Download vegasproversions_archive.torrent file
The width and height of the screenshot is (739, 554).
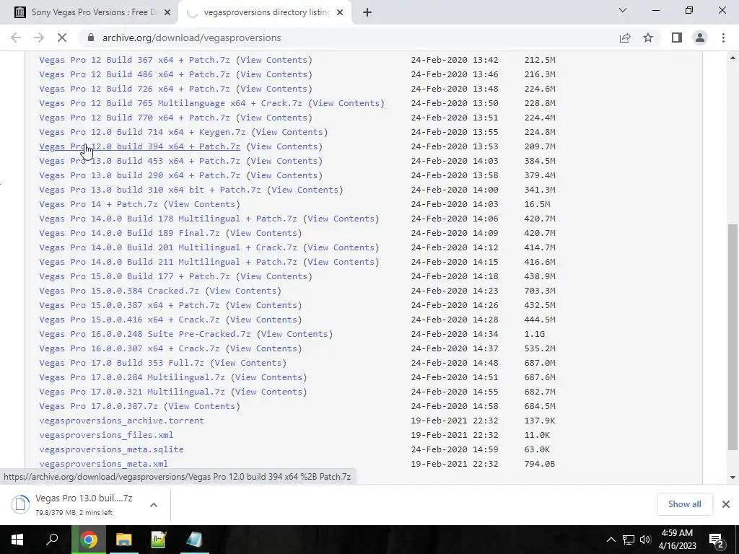pos(121,421)
